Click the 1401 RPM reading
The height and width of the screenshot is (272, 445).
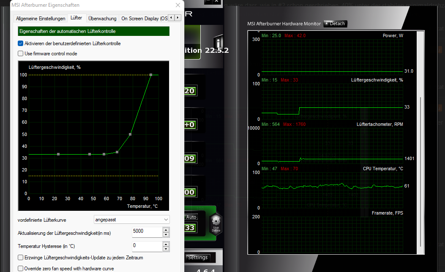409,158
